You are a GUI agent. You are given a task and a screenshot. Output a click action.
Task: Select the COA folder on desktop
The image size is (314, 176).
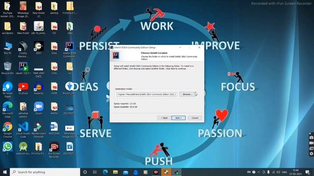pos(54,68)
